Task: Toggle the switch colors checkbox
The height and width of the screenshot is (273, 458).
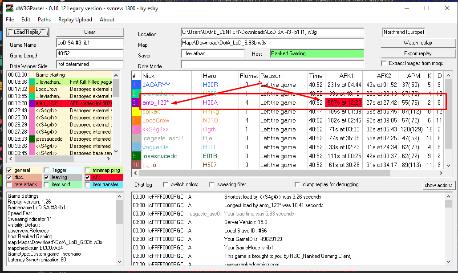Action: (166, 184)
